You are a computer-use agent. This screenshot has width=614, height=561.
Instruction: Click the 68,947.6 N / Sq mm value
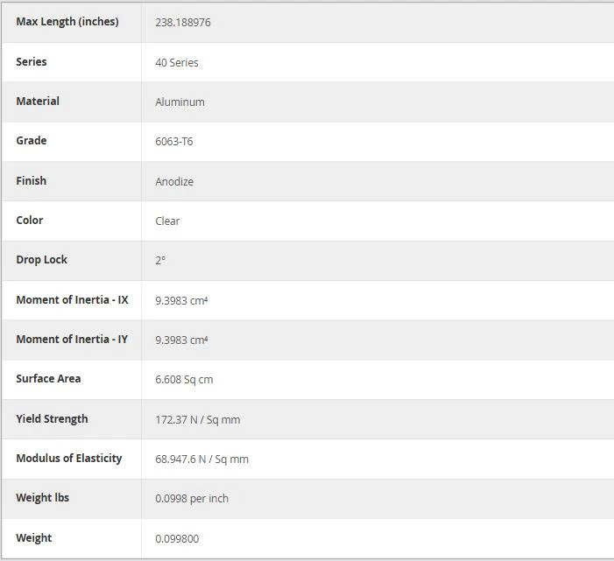[x=201, y=459]
